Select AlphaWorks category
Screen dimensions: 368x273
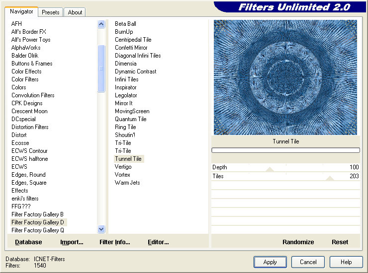tap(26, 48)
